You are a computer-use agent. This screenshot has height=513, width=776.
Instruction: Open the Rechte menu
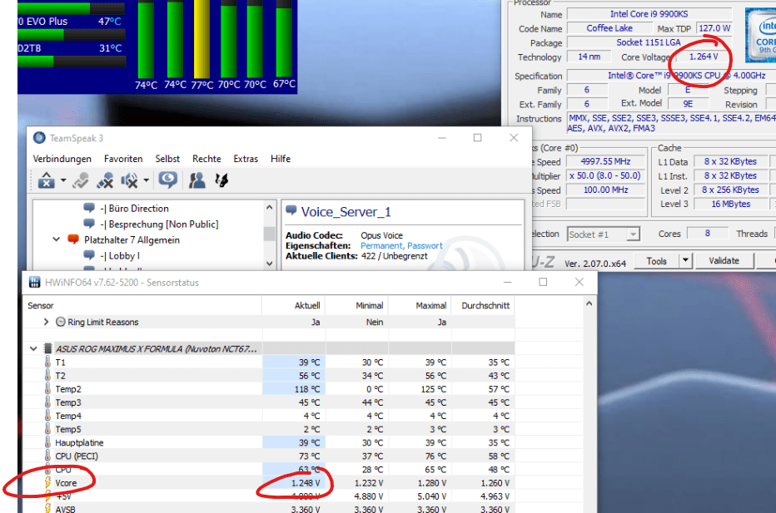[206, 159]
